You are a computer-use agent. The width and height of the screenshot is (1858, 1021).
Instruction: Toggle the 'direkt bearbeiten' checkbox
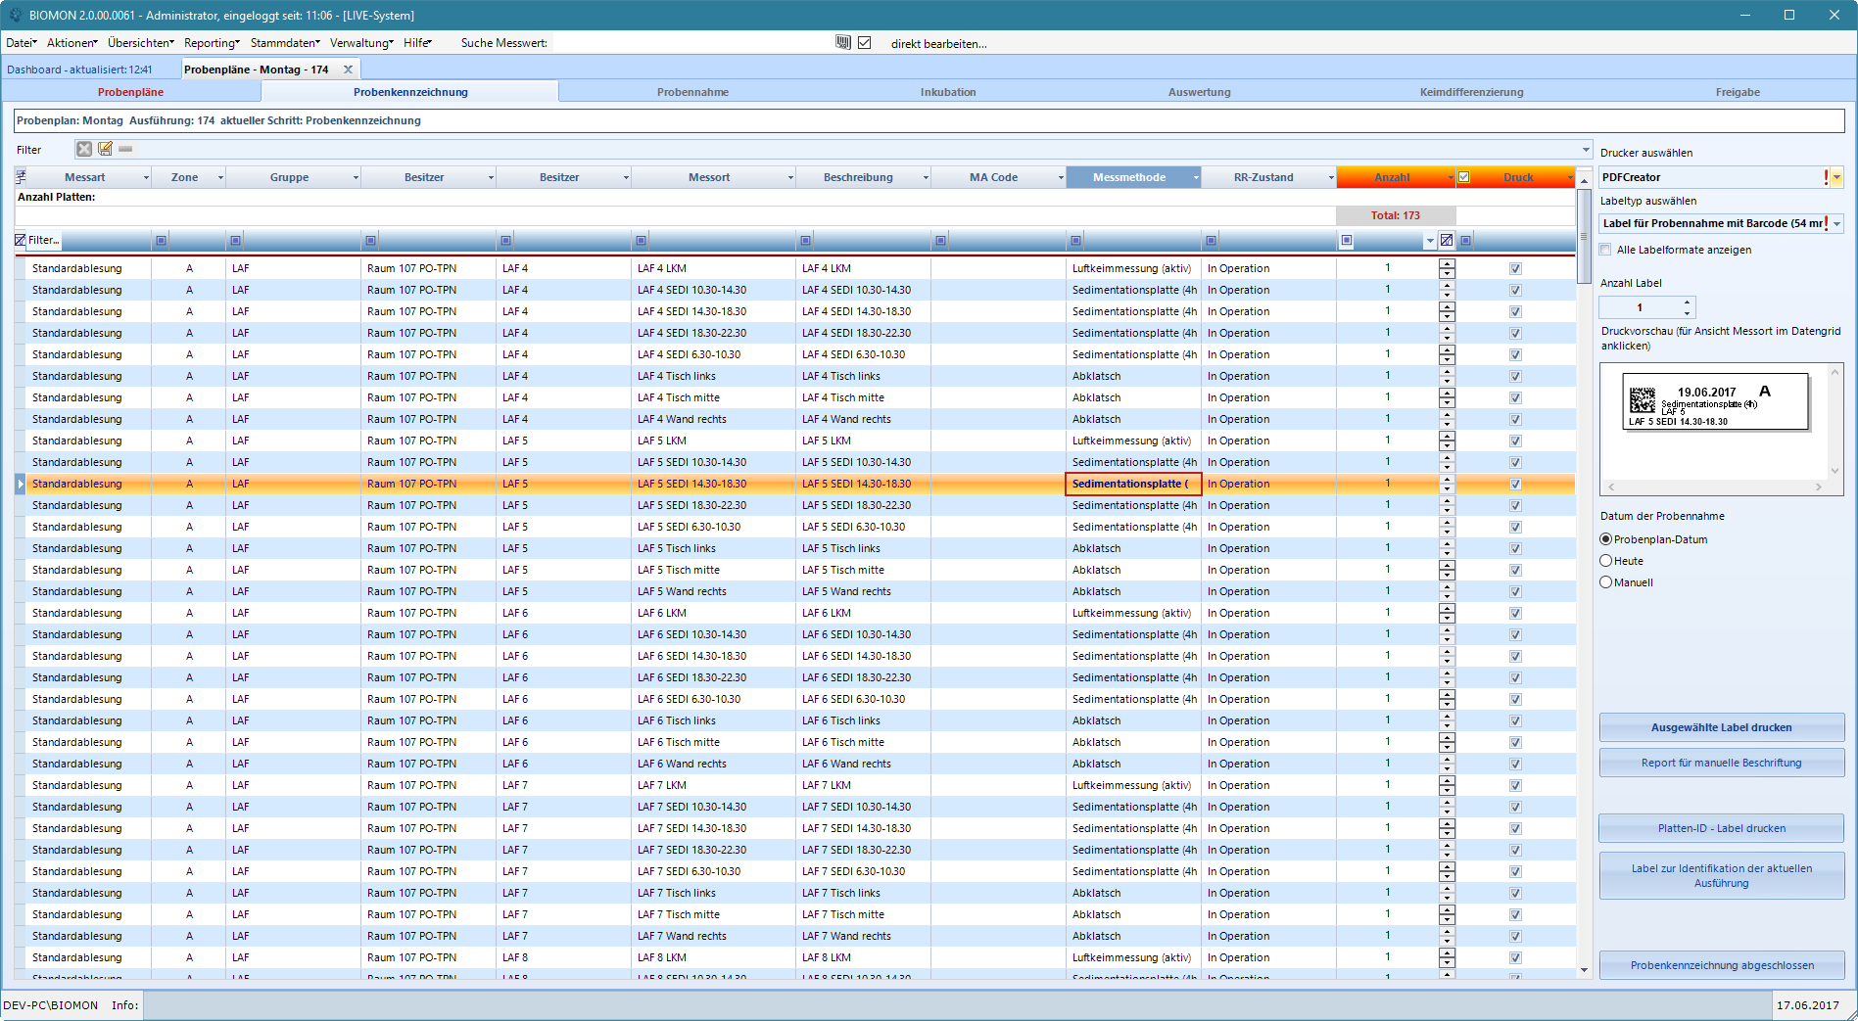(x=864, y=42)
